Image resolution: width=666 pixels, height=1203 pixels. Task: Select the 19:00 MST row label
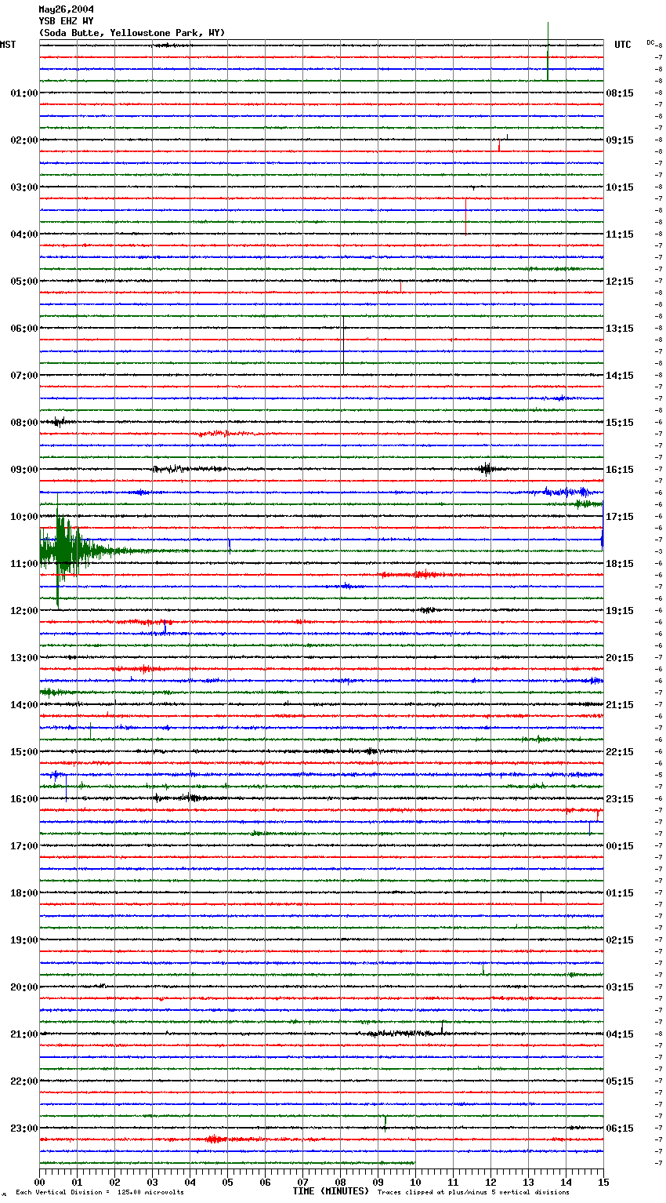click(24, 940)
